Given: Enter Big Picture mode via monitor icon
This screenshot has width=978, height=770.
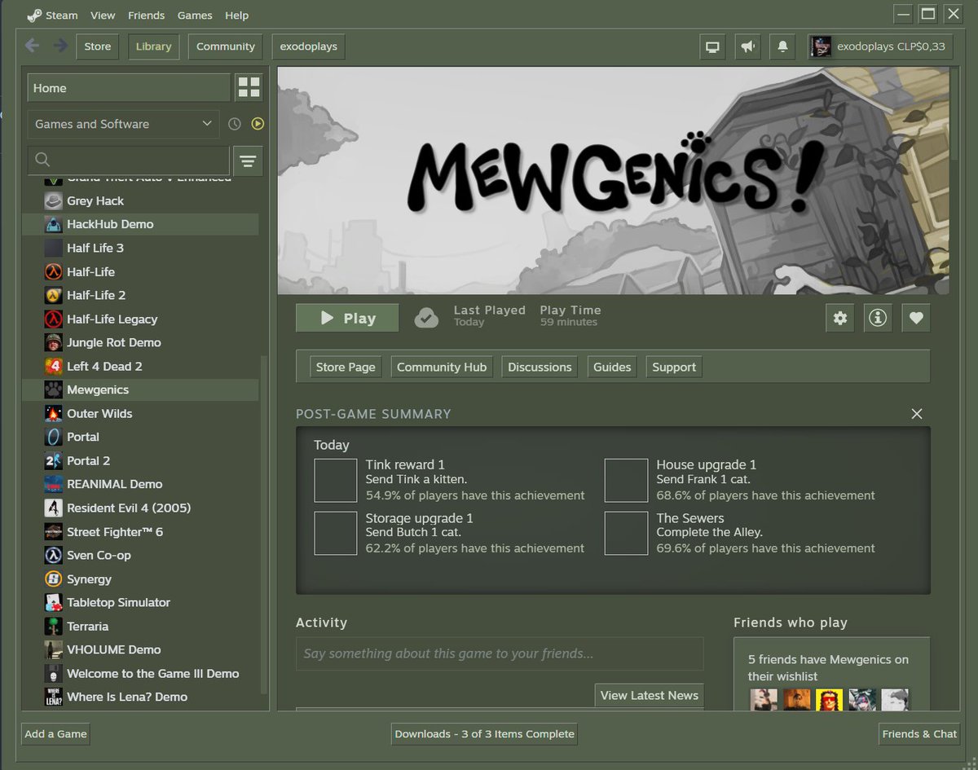Looking at the screenshot, I should 713,46.
